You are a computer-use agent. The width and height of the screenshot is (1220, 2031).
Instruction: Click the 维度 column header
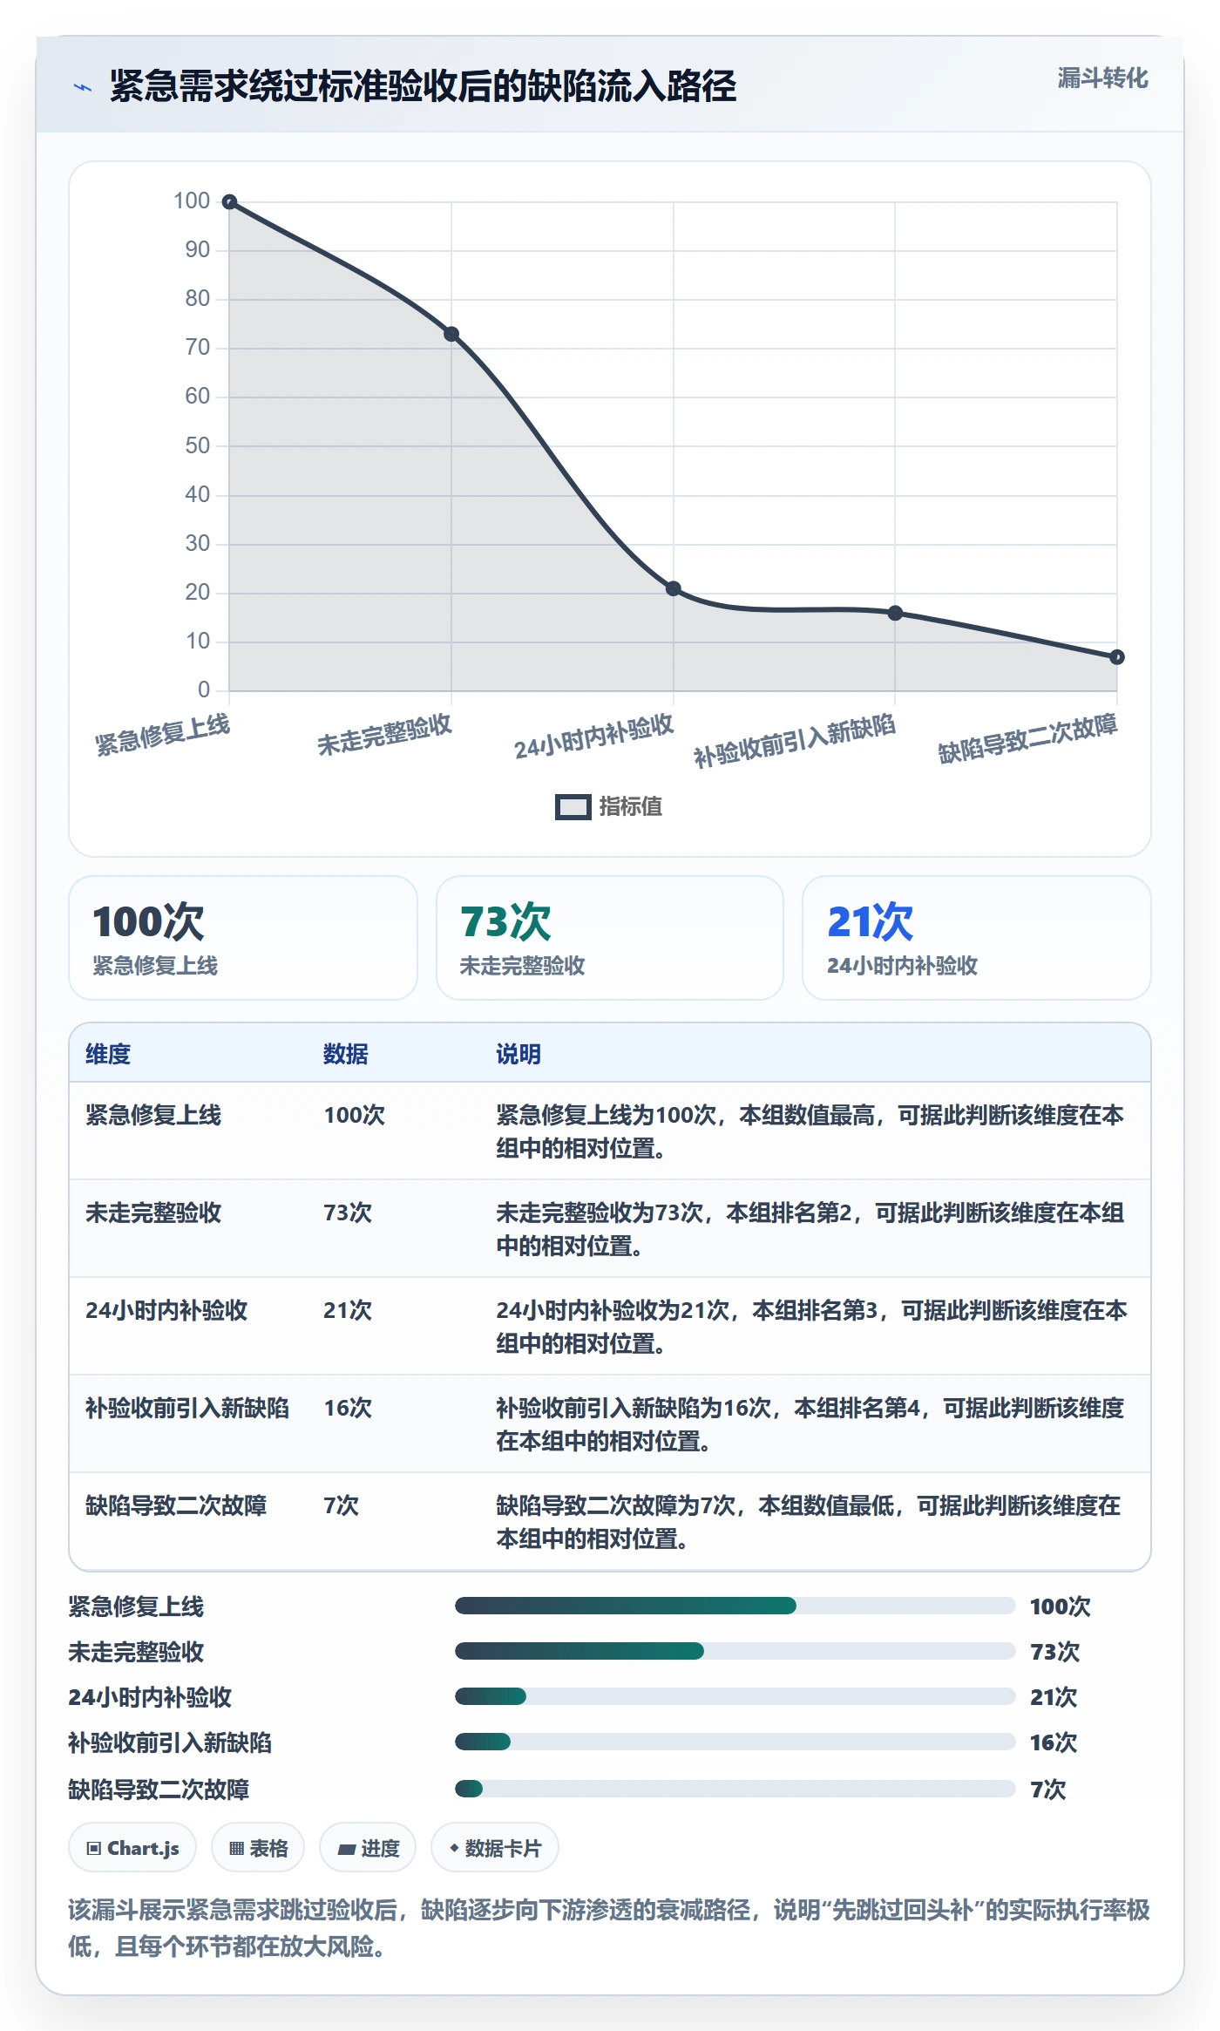tap(108, 1054)
